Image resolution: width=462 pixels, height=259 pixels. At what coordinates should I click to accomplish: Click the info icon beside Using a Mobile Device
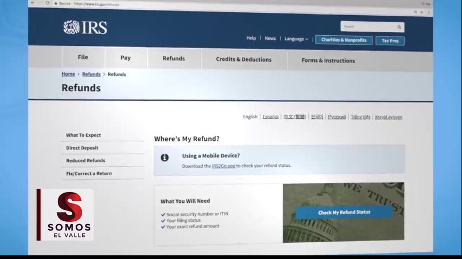click(x=164, y=158)
